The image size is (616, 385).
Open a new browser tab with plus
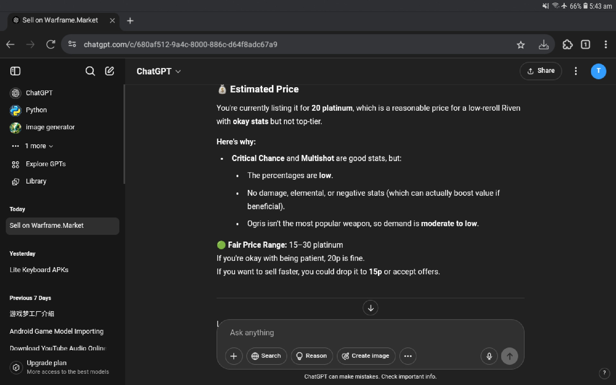click(130, 21)
